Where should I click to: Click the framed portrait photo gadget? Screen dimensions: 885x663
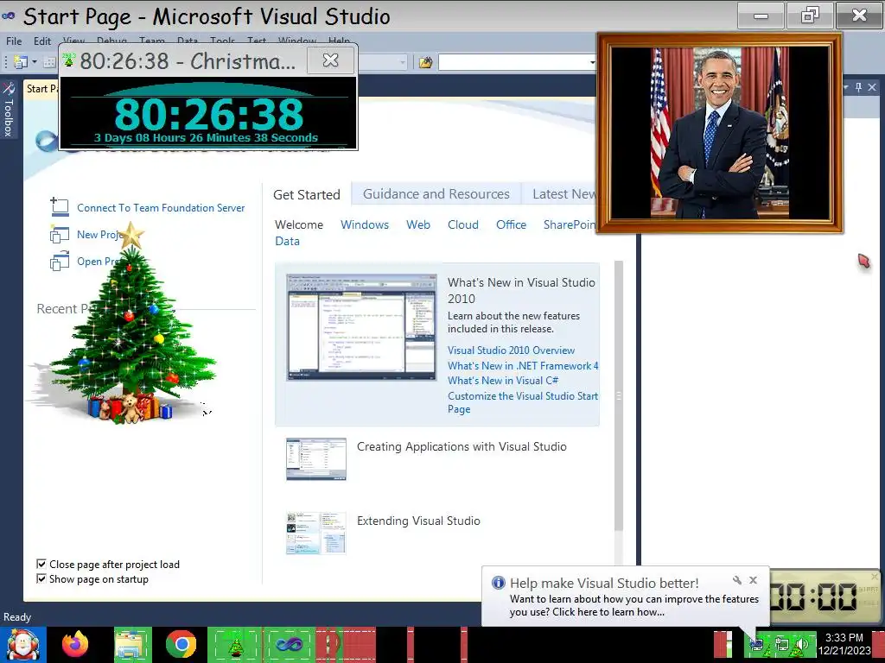click(x=720, y=133)
